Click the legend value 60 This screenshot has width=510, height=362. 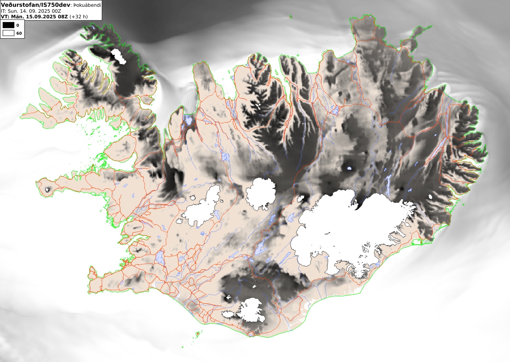[x=19, y=33]
